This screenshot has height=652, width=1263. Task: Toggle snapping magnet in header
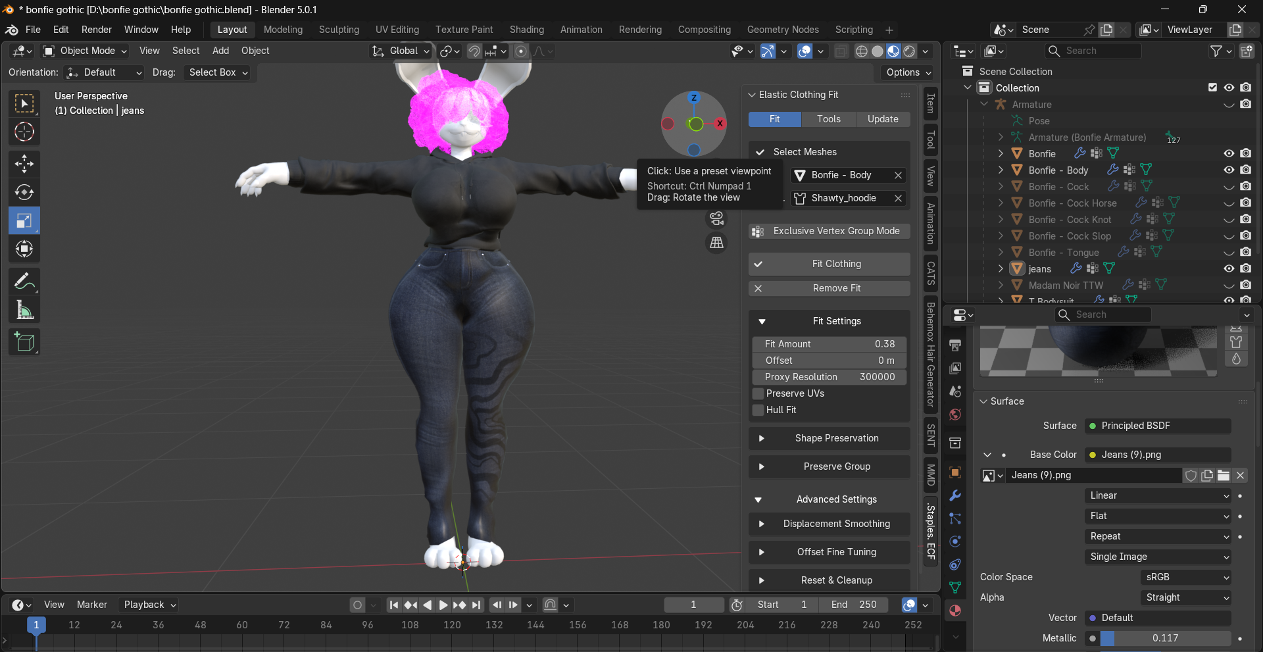474,51
